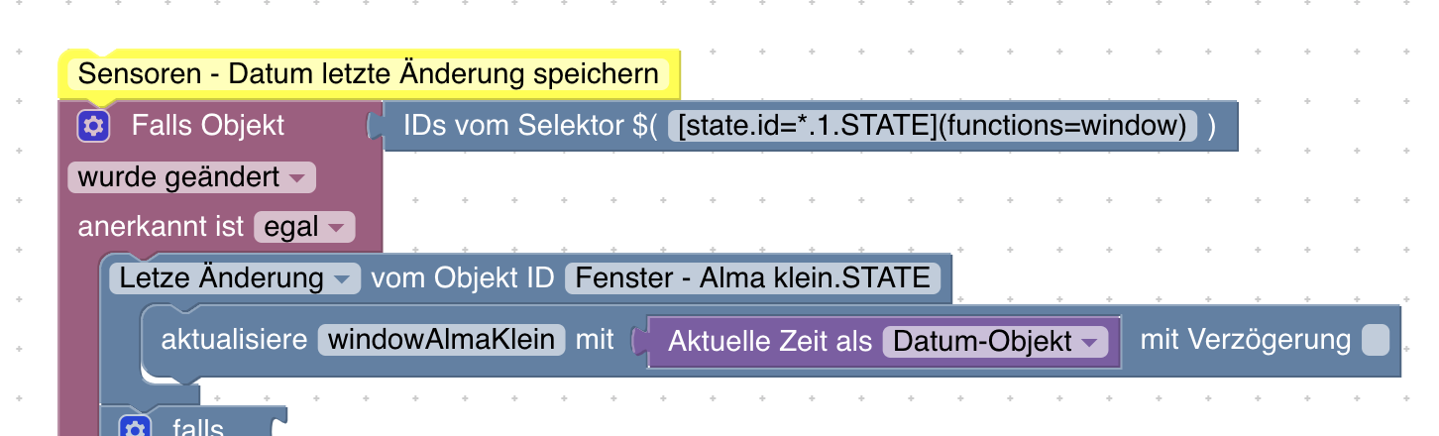Click the windowAlmaKlein object field
This screenshot has width=1439, height=436.
pos(442,341)
